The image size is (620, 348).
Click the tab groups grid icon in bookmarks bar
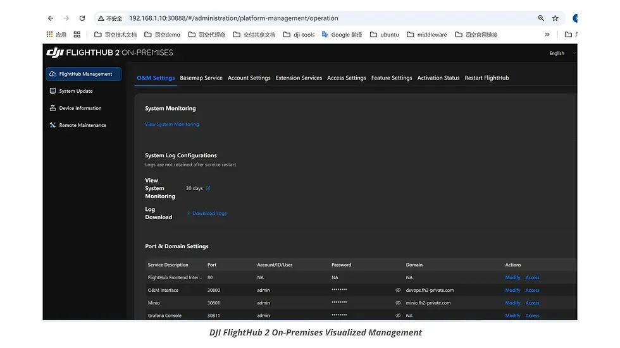coord(77,35)
